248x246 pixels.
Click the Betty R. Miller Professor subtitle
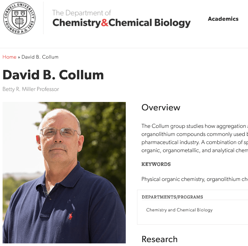coord(31,89)
